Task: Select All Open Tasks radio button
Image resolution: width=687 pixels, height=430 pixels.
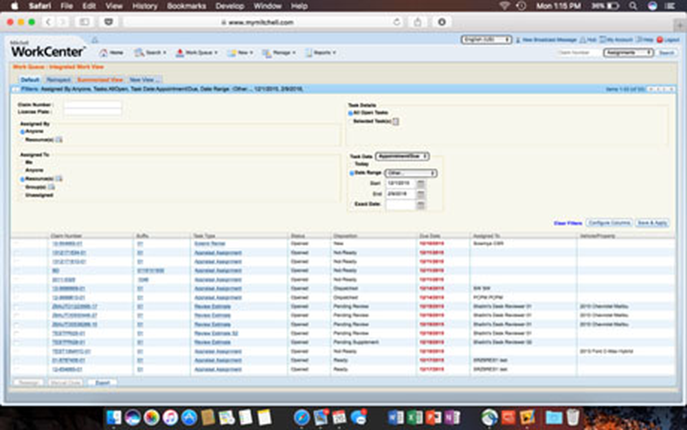Action: coord(350,113)
